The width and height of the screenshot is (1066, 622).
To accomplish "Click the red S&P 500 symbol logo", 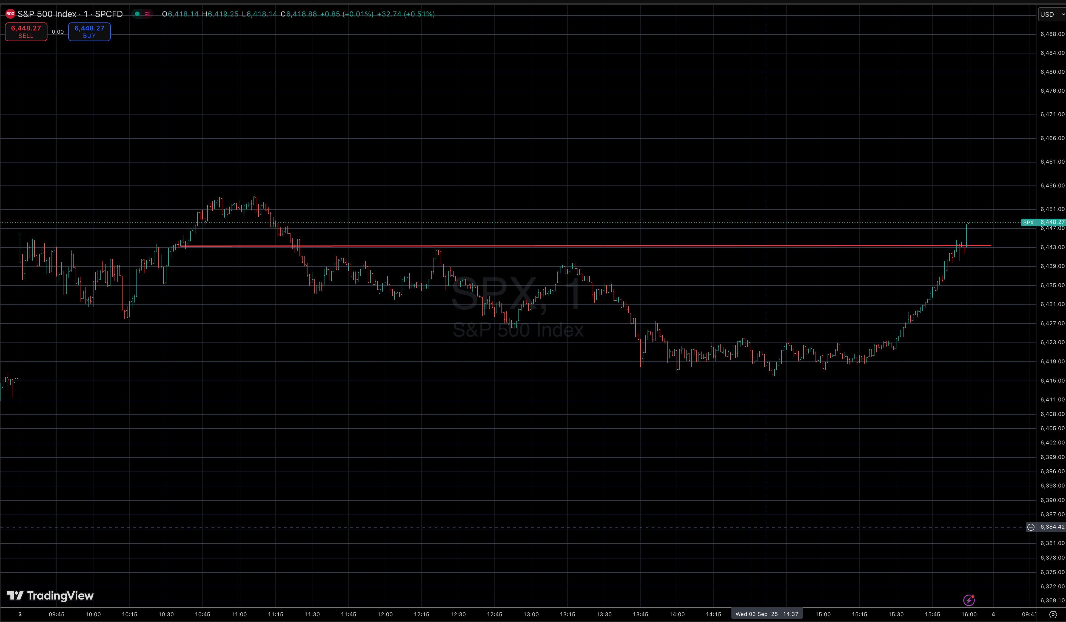I will click(x=10, y=14).
